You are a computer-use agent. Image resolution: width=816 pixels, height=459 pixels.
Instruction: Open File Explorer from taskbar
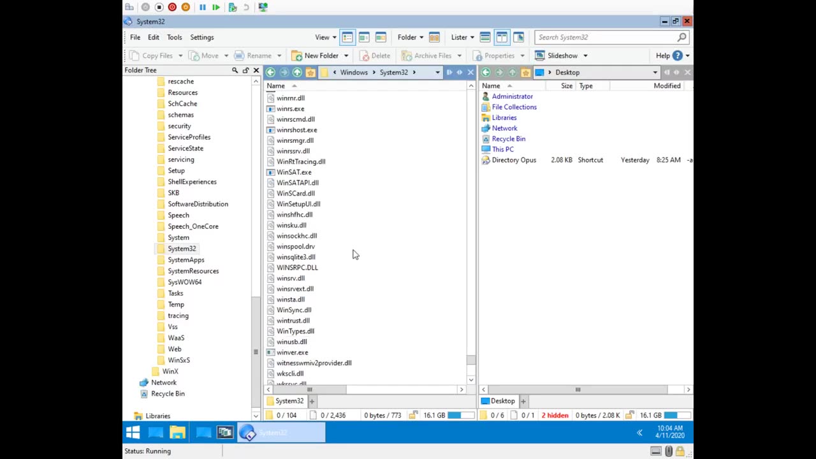(x=177, y=433)
